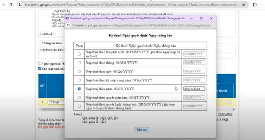Click the site info icon in main address bar
The height and width of the screenshot is (140, 265).
click(x=20, y=5)
